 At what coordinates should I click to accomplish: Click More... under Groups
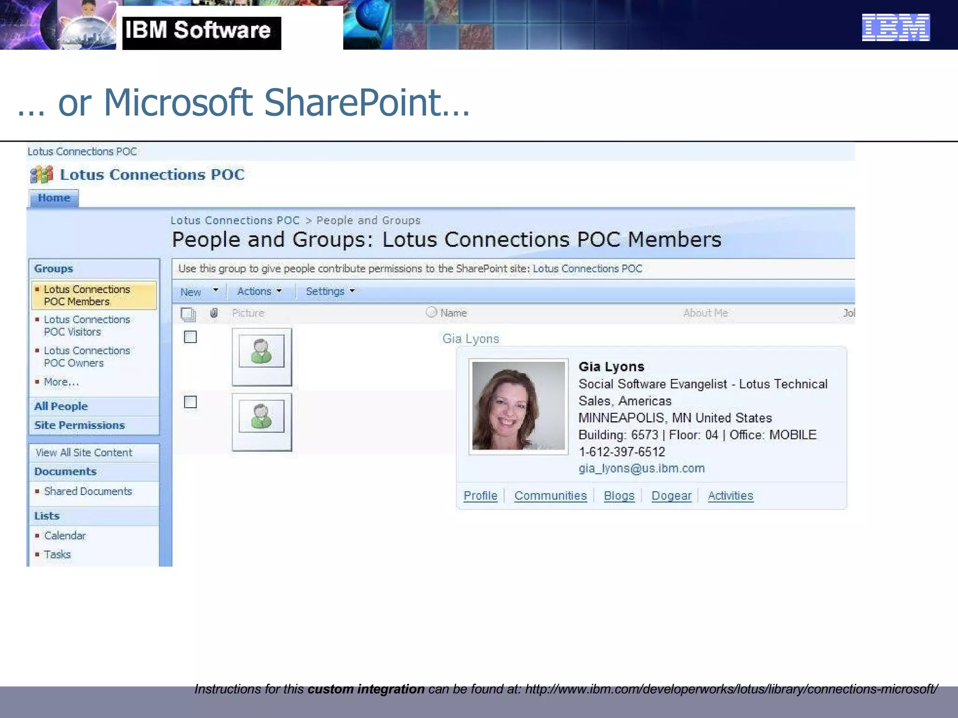click(x=61, y=382)
